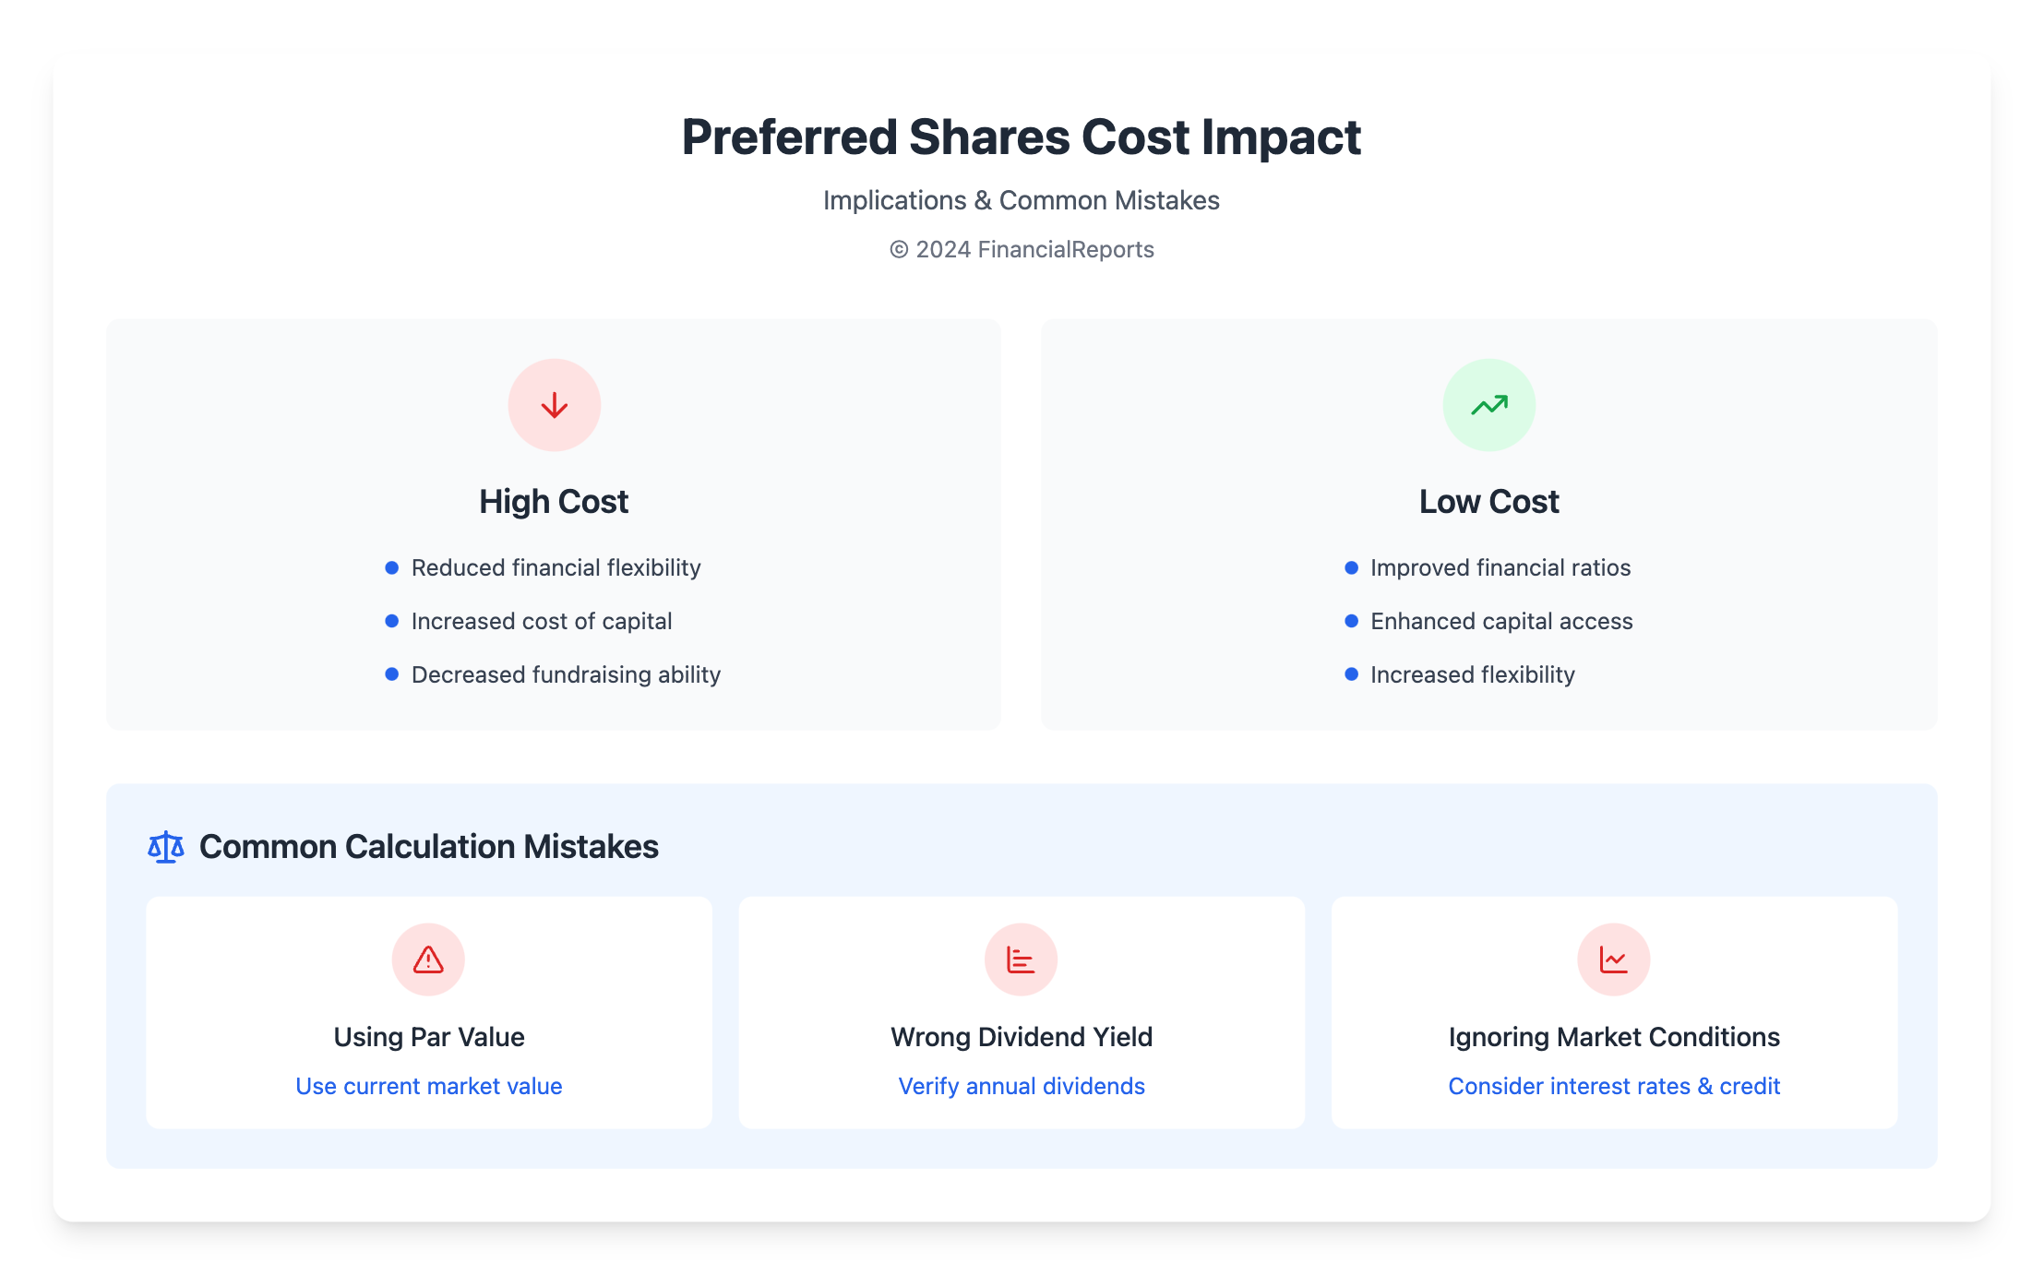Click "Enhanced capital access" list item
This screenshot has width=2044, height=1275.
(1501, 621)
